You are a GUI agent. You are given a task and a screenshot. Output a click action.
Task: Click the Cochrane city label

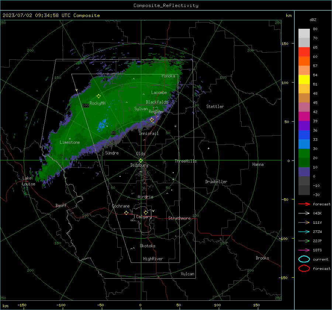[x=121, y=206]
